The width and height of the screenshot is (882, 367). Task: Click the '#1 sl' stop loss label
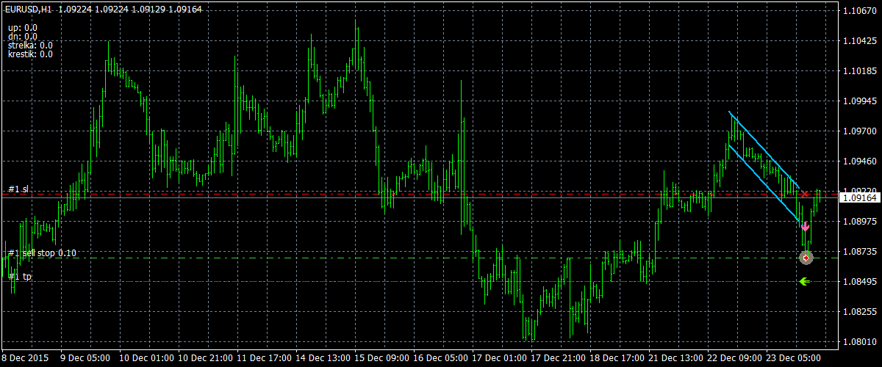(18, 189)
